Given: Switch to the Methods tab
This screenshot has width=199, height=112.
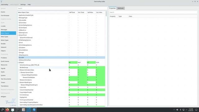Looking at the screenshot, I should 121,8.
